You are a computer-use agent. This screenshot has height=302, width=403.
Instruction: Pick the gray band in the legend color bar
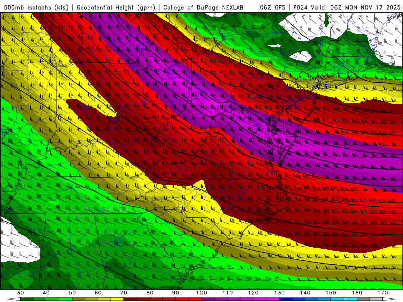click(x=363, y=299)
